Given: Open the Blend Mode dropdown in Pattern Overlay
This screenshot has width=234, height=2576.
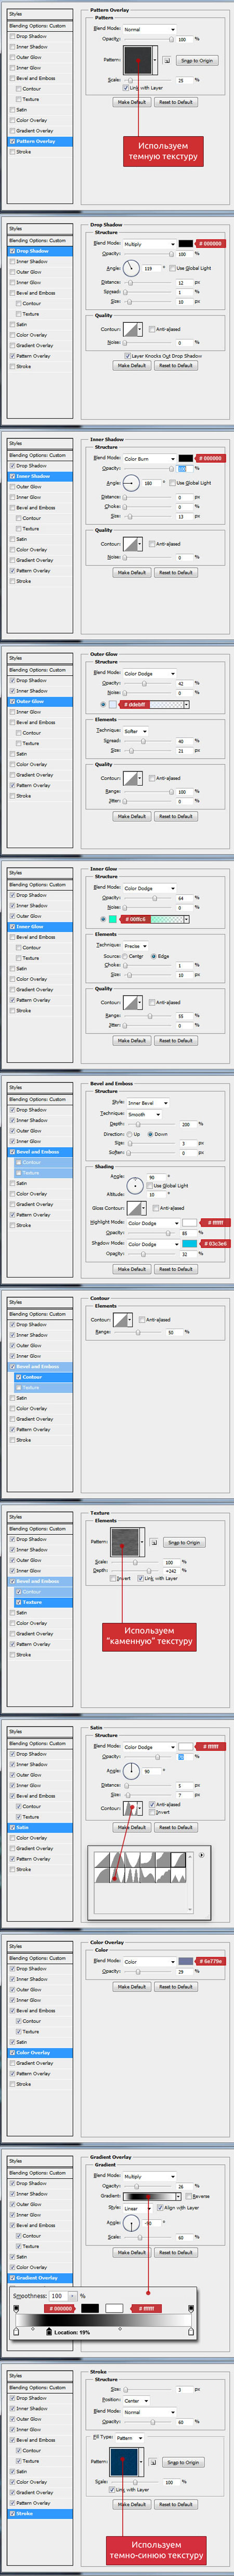Looking at the screenshot, I should click(x=149, y=30).
